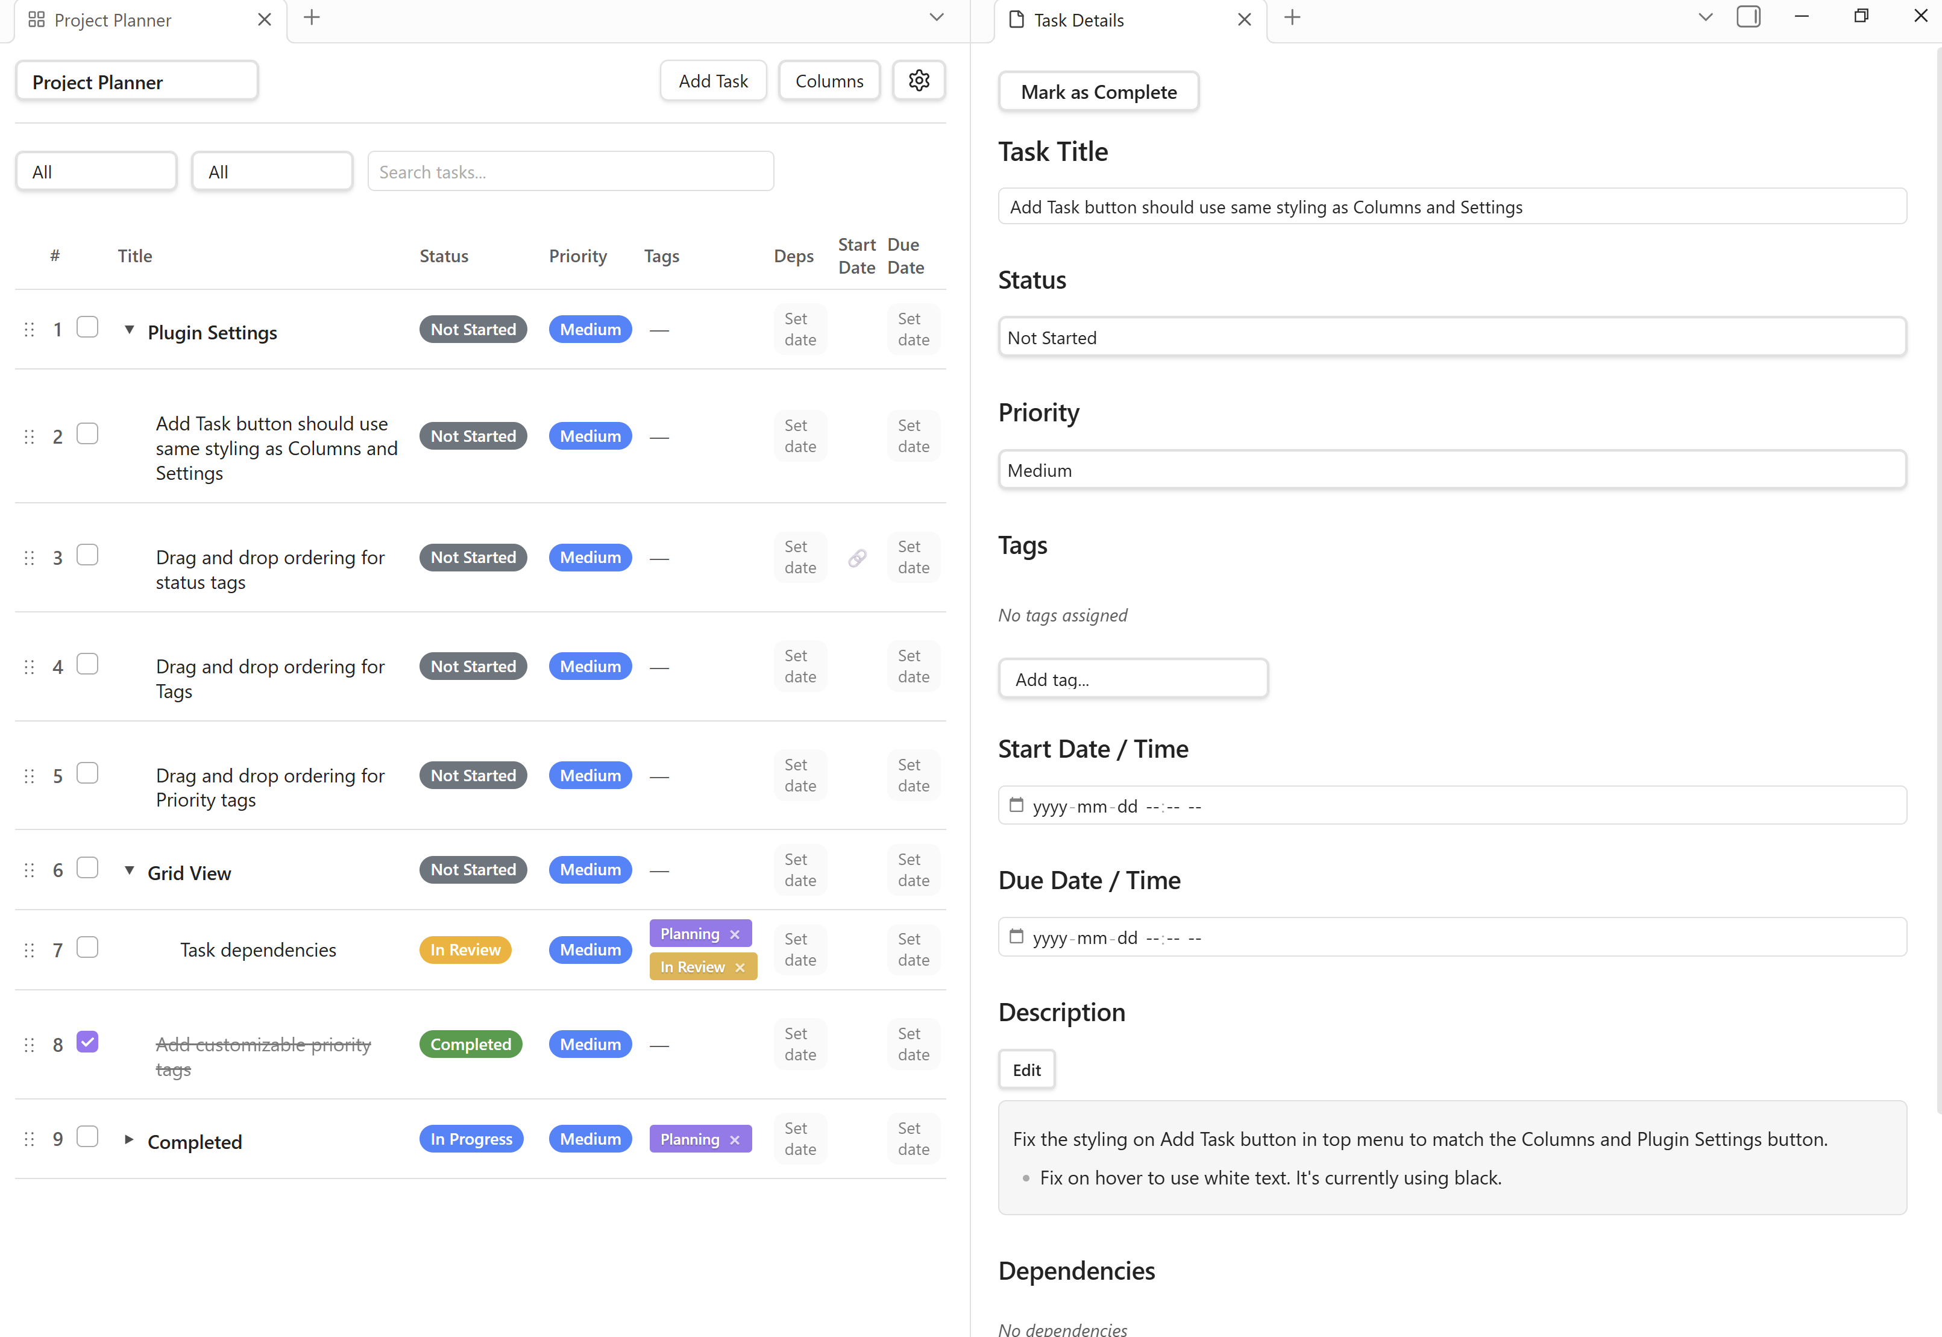The image size is (1942, 1337).
Task: Collapse the Plugin Settings task group
Action: [129, 330]
